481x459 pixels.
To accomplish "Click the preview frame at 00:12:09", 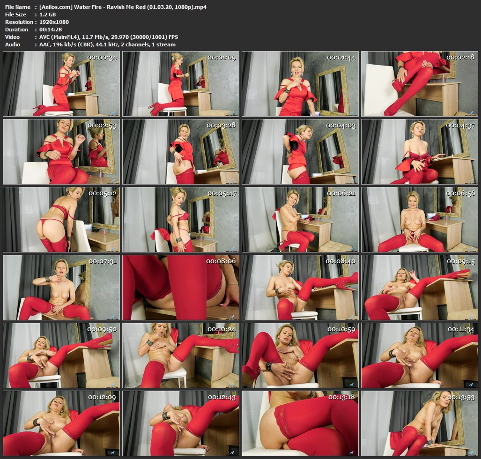I will point(61,423).
